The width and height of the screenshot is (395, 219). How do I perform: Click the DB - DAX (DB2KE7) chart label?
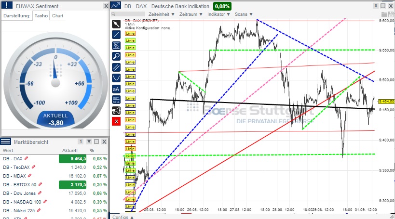(x=142, y=21)
